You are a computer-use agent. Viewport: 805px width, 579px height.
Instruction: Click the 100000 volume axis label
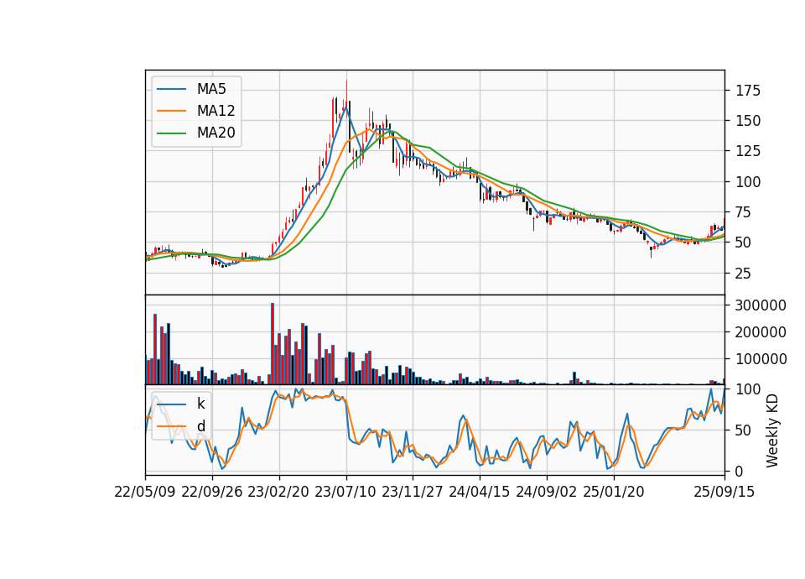(761, 359)
